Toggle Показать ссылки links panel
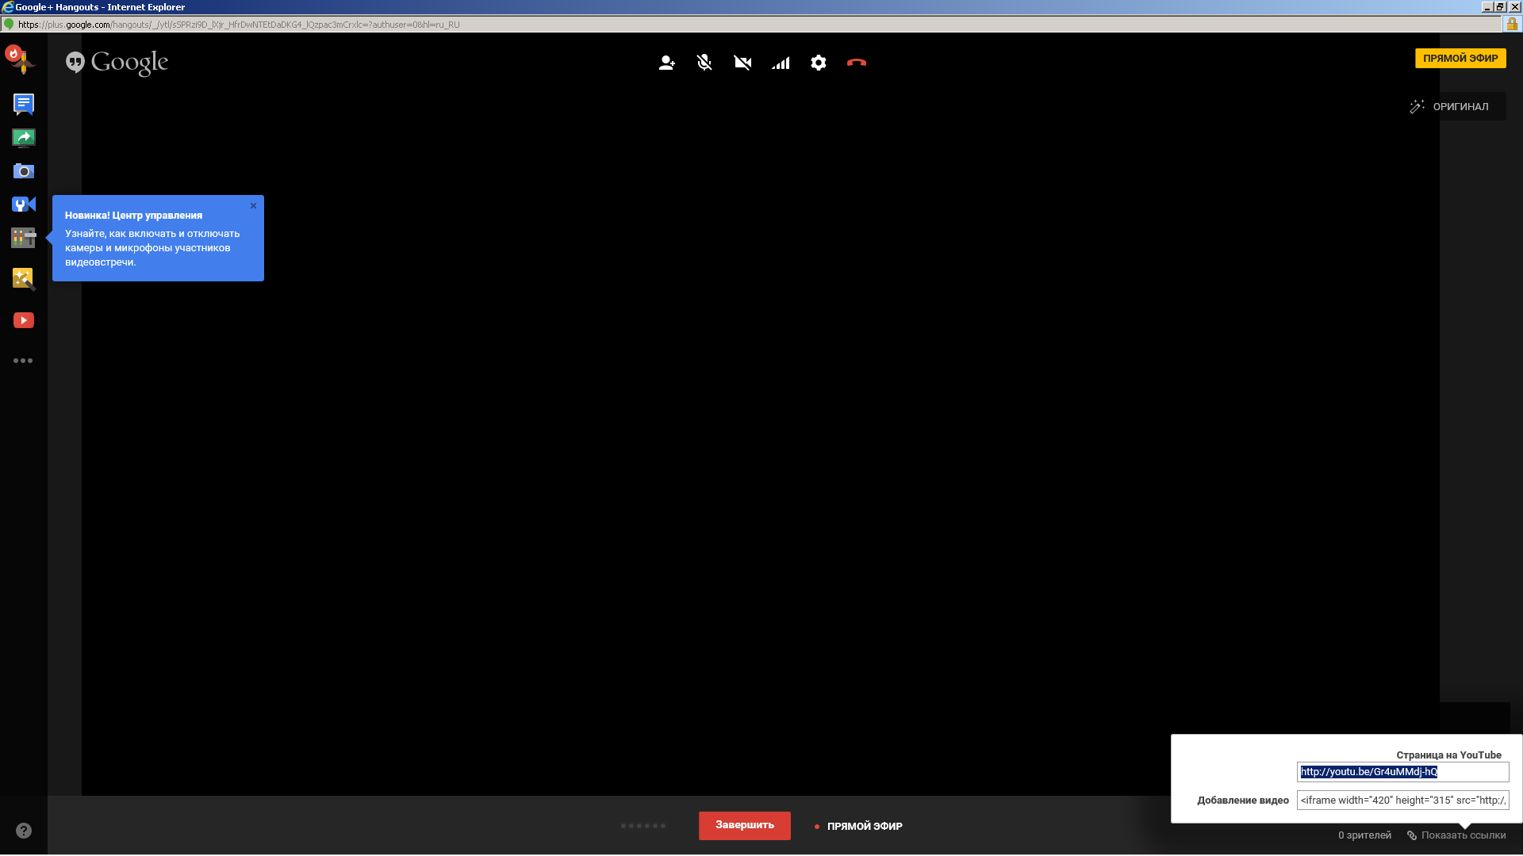Viewport: 1523px width, 856px height. coord(1456,835)
